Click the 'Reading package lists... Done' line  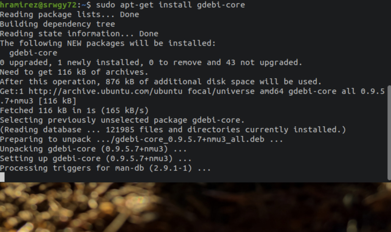click(x=69, y=15)
